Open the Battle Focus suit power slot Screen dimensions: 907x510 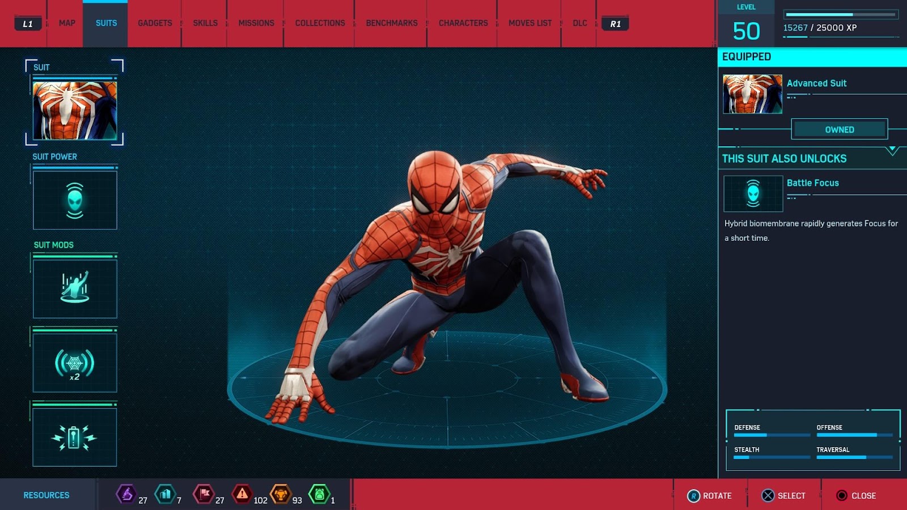coord(75,200)
